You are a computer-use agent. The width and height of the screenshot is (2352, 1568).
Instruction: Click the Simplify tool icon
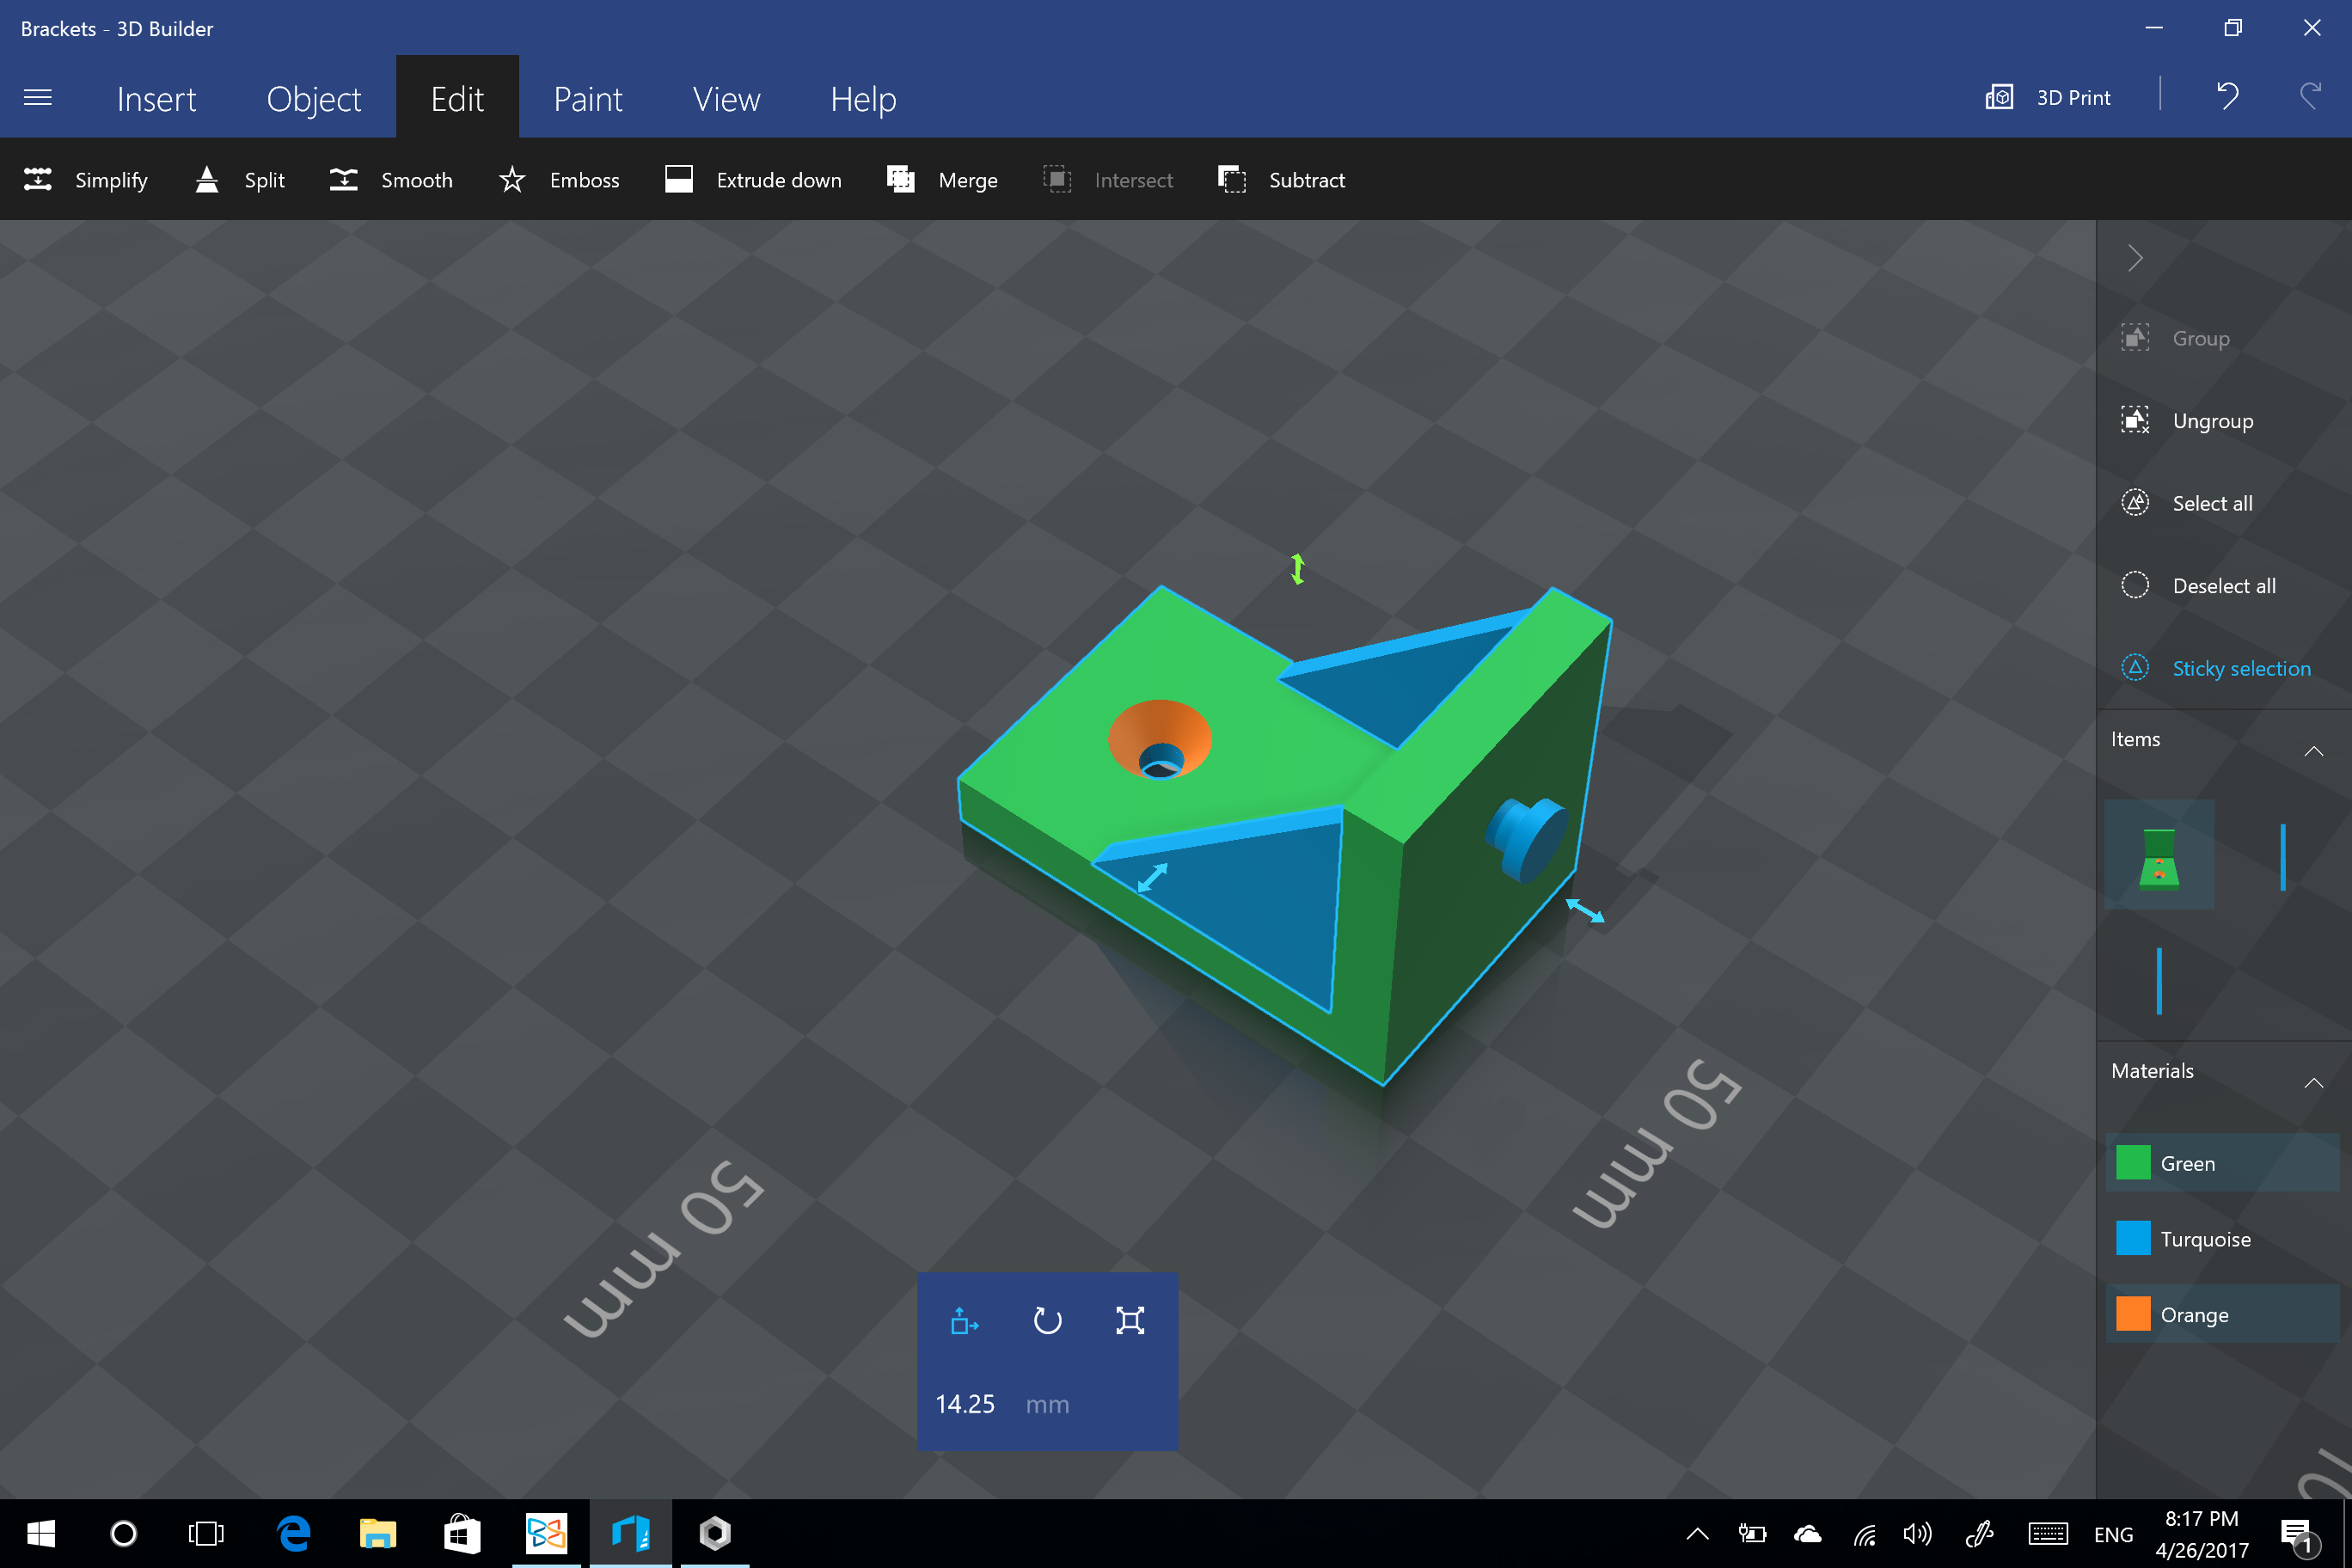click(x=38, y=180)
